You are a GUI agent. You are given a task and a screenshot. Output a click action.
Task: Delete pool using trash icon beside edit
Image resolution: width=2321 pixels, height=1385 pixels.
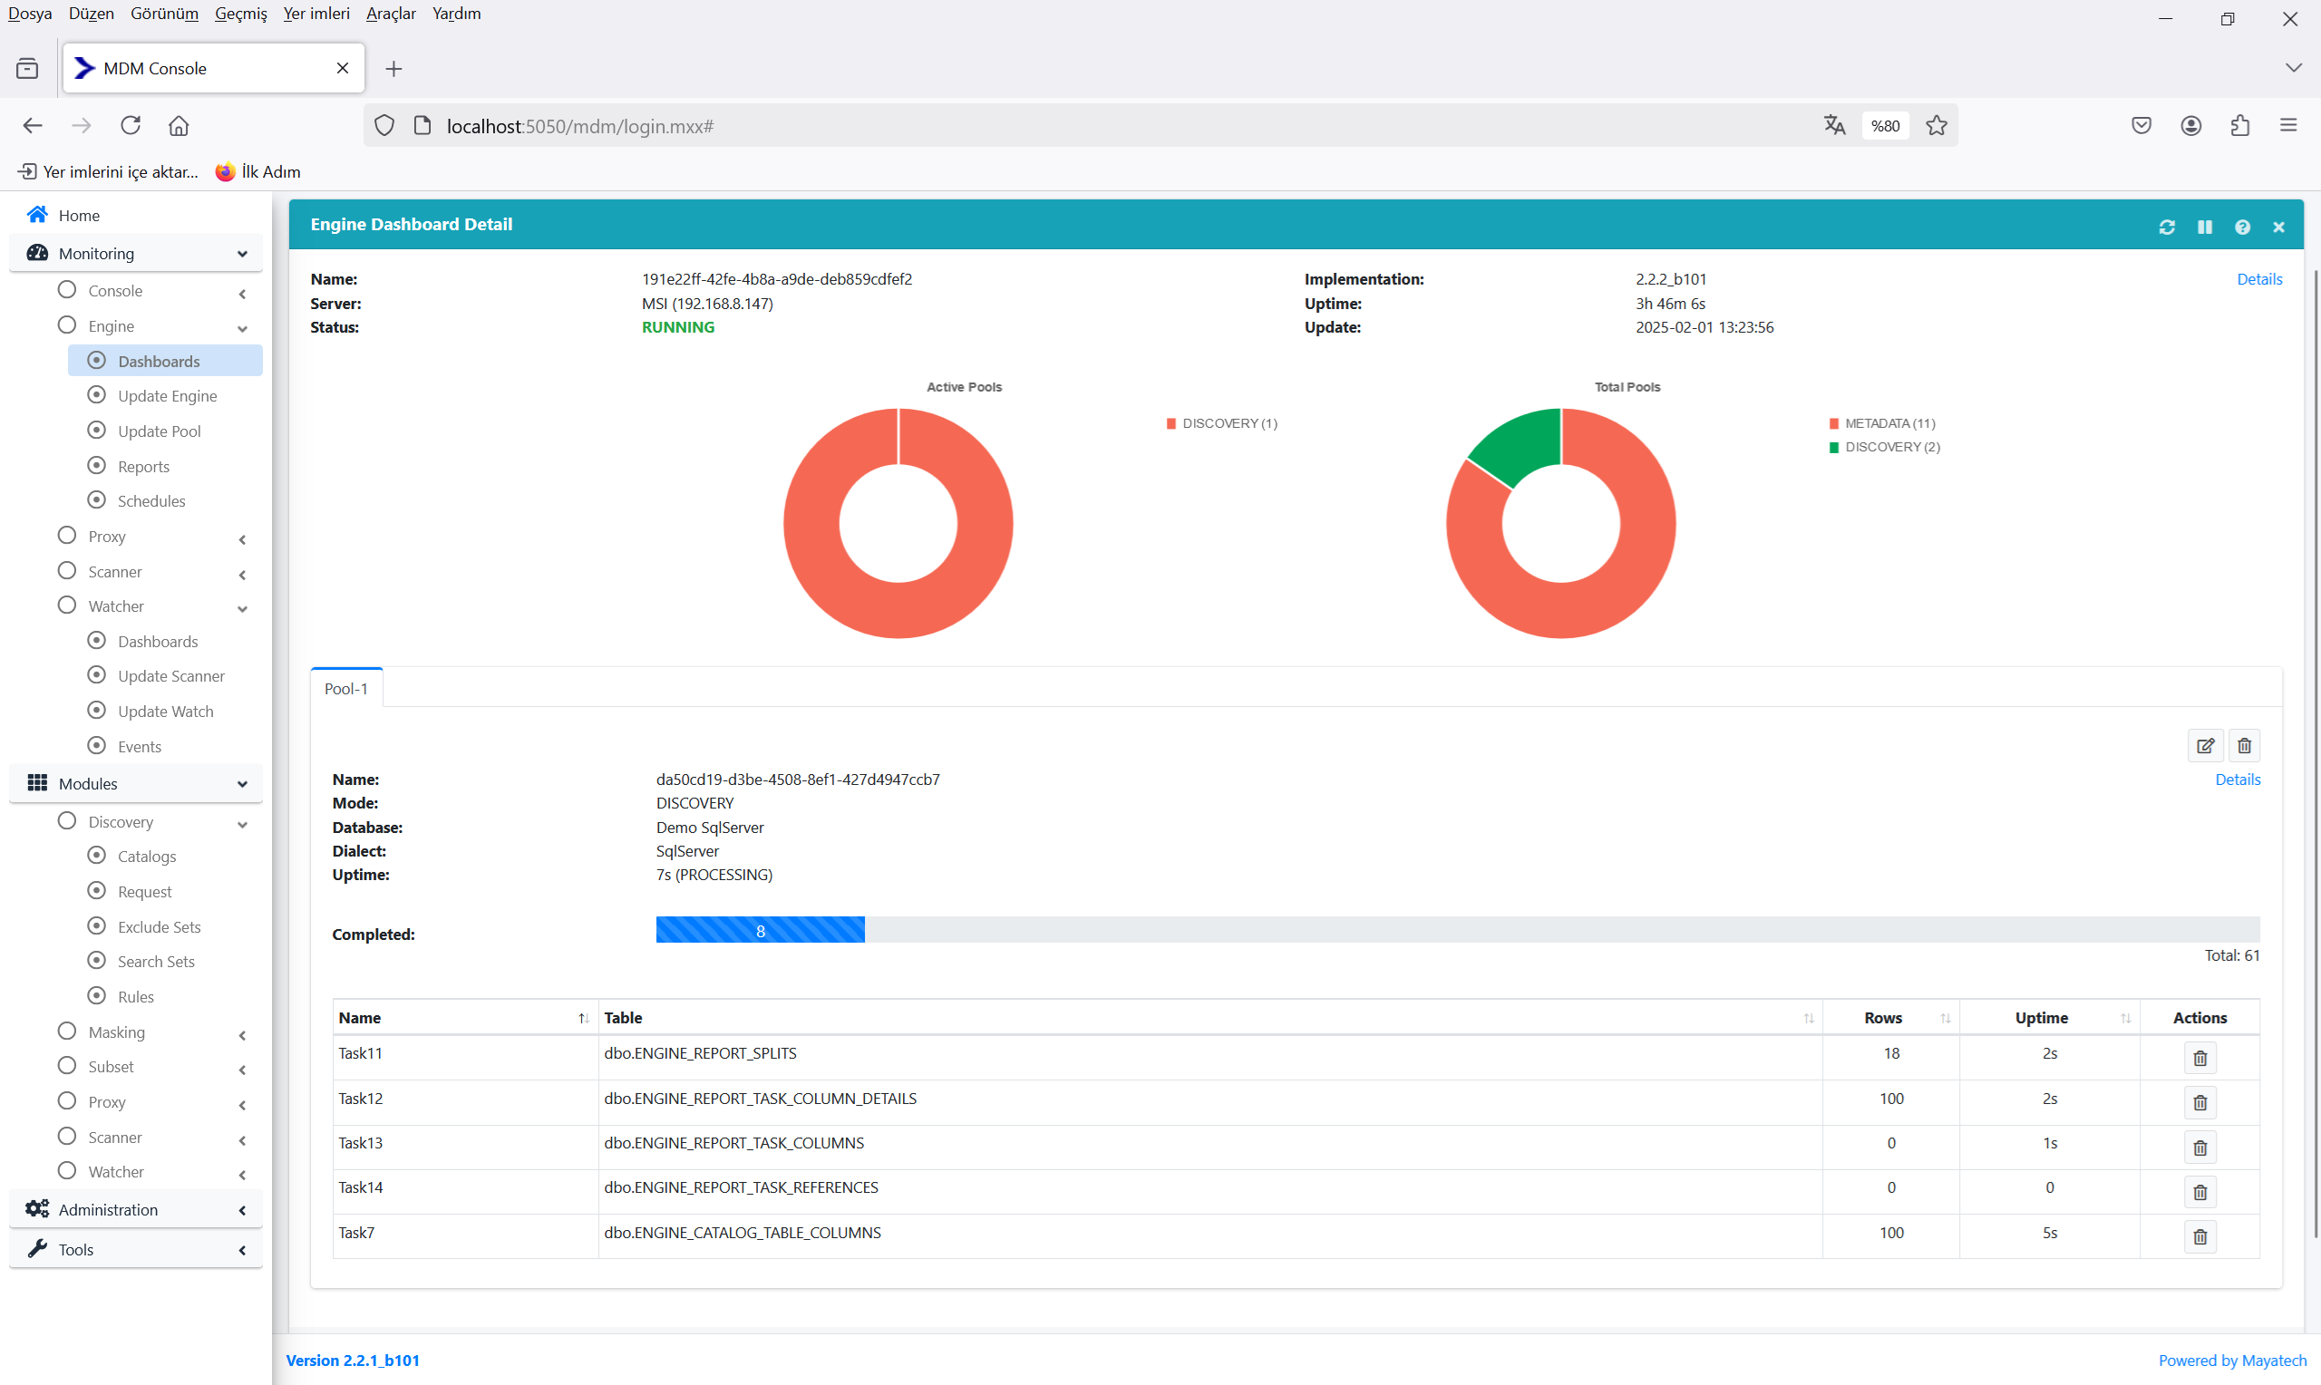(2244, 746)
